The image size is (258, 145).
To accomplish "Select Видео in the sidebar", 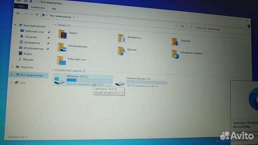I will click(x=28, y=54).
